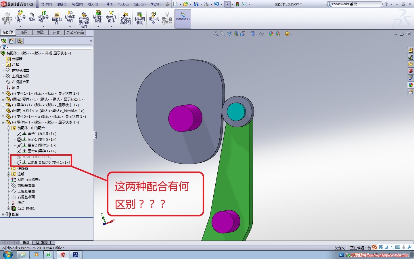414x259 pixels.
Task: Click the Zoom to Area view icon
Action: [x=223, y=34]
